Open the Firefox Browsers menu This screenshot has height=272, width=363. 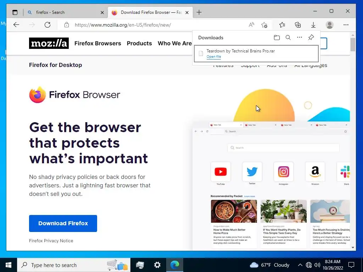pyautogui.click(x=98, y=43)
